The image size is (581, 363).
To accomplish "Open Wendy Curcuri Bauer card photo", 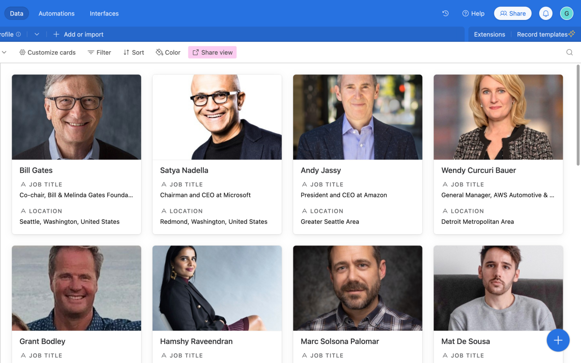I will (x=498, y=117).
